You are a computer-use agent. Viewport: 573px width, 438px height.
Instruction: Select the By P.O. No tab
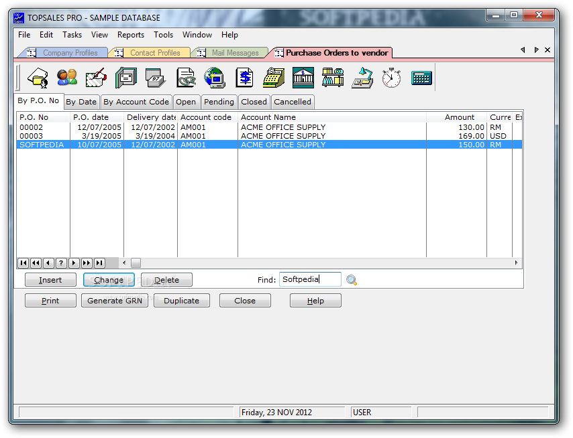38,100
